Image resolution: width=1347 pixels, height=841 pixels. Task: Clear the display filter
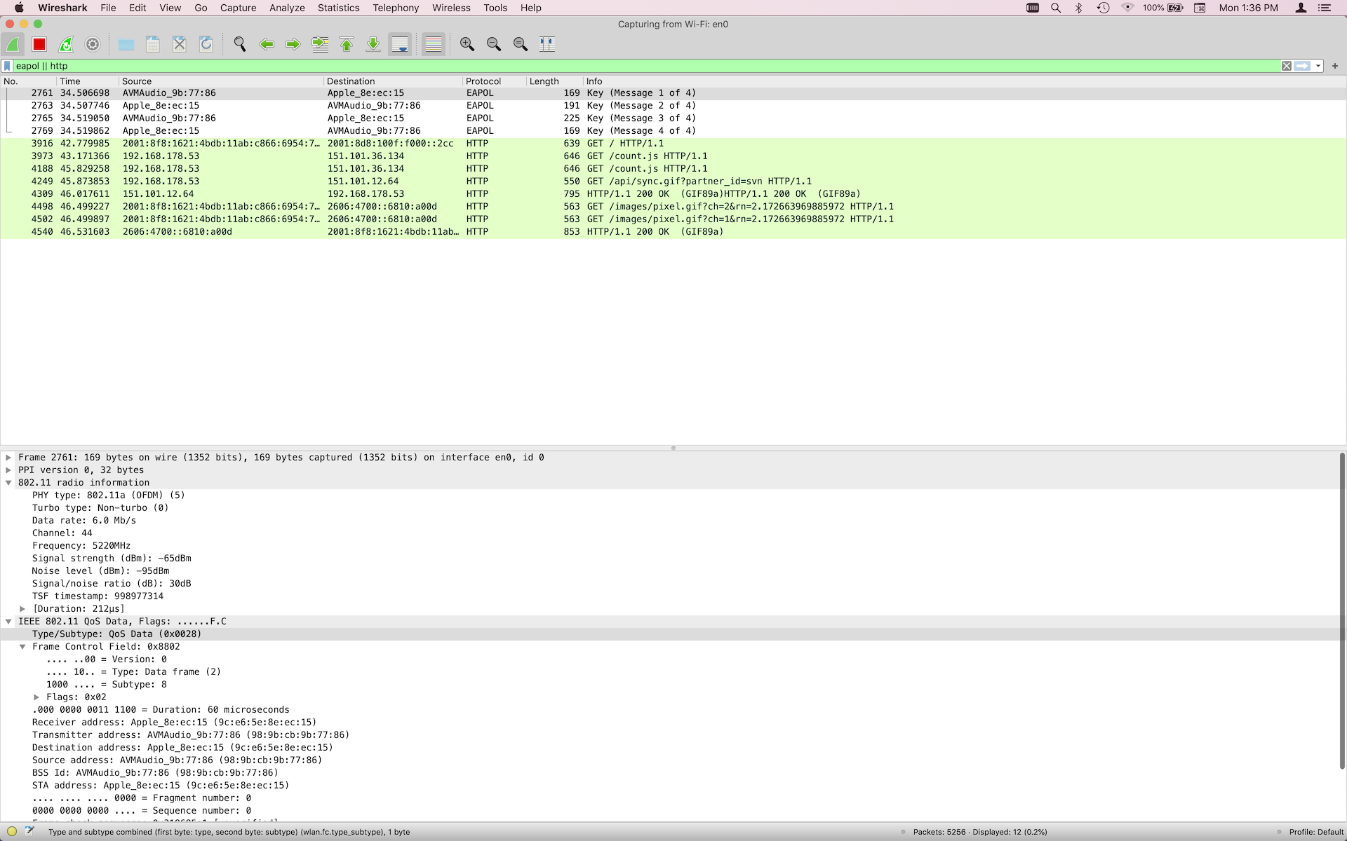pyautogui.click(x=1287, y=66)
